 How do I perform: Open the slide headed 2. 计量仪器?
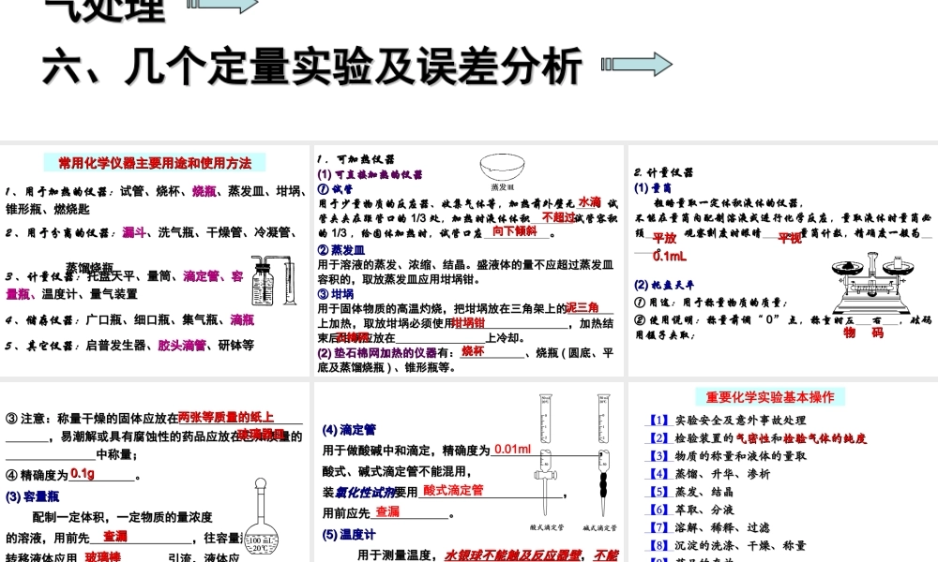783,260
